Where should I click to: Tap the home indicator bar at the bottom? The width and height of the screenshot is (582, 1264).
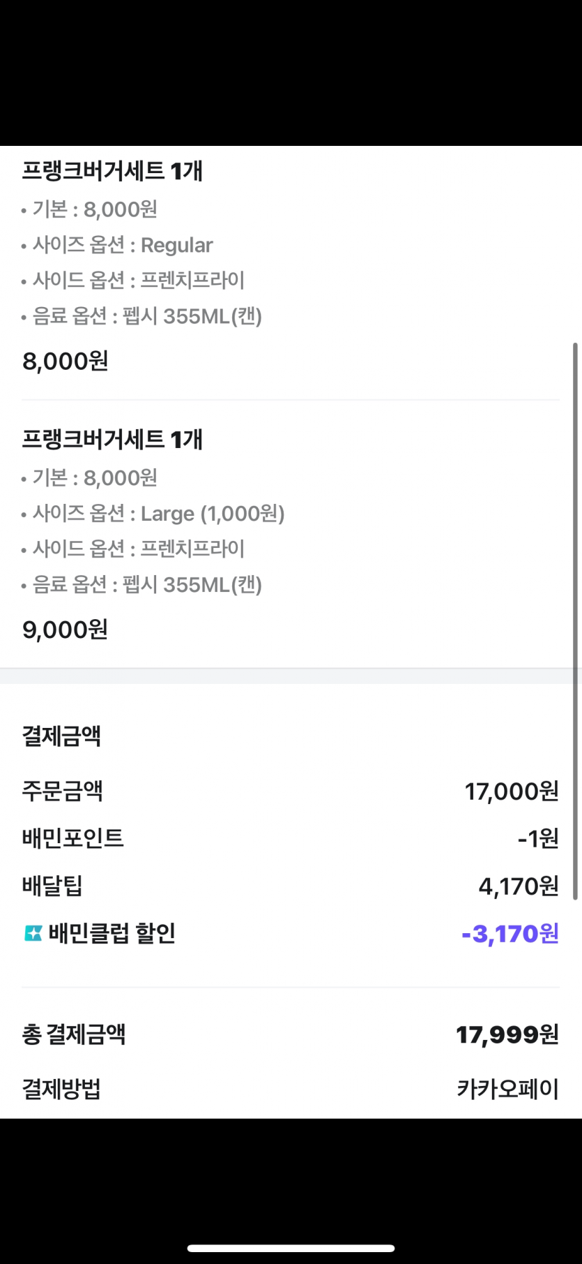(x=291, y=1248)
